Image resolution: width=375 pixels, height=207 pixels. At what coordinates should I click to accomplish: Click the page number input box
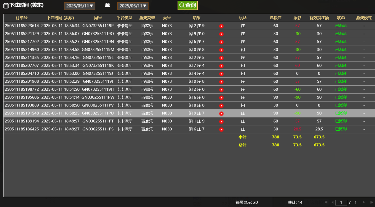341,202
